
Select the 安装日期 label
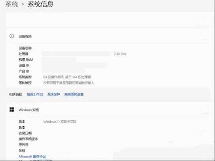tap(25, 133)
